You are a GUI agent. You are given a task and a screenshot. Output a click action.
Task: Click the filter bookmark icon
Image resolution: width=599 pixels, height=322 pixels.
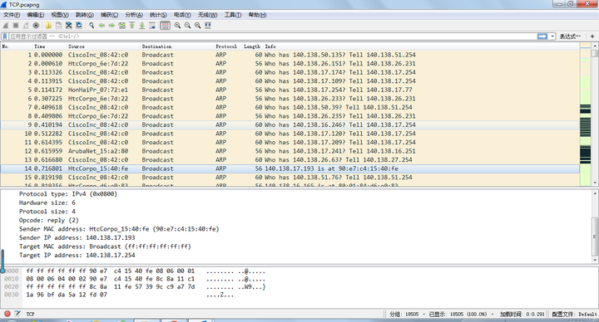[5, 37]
